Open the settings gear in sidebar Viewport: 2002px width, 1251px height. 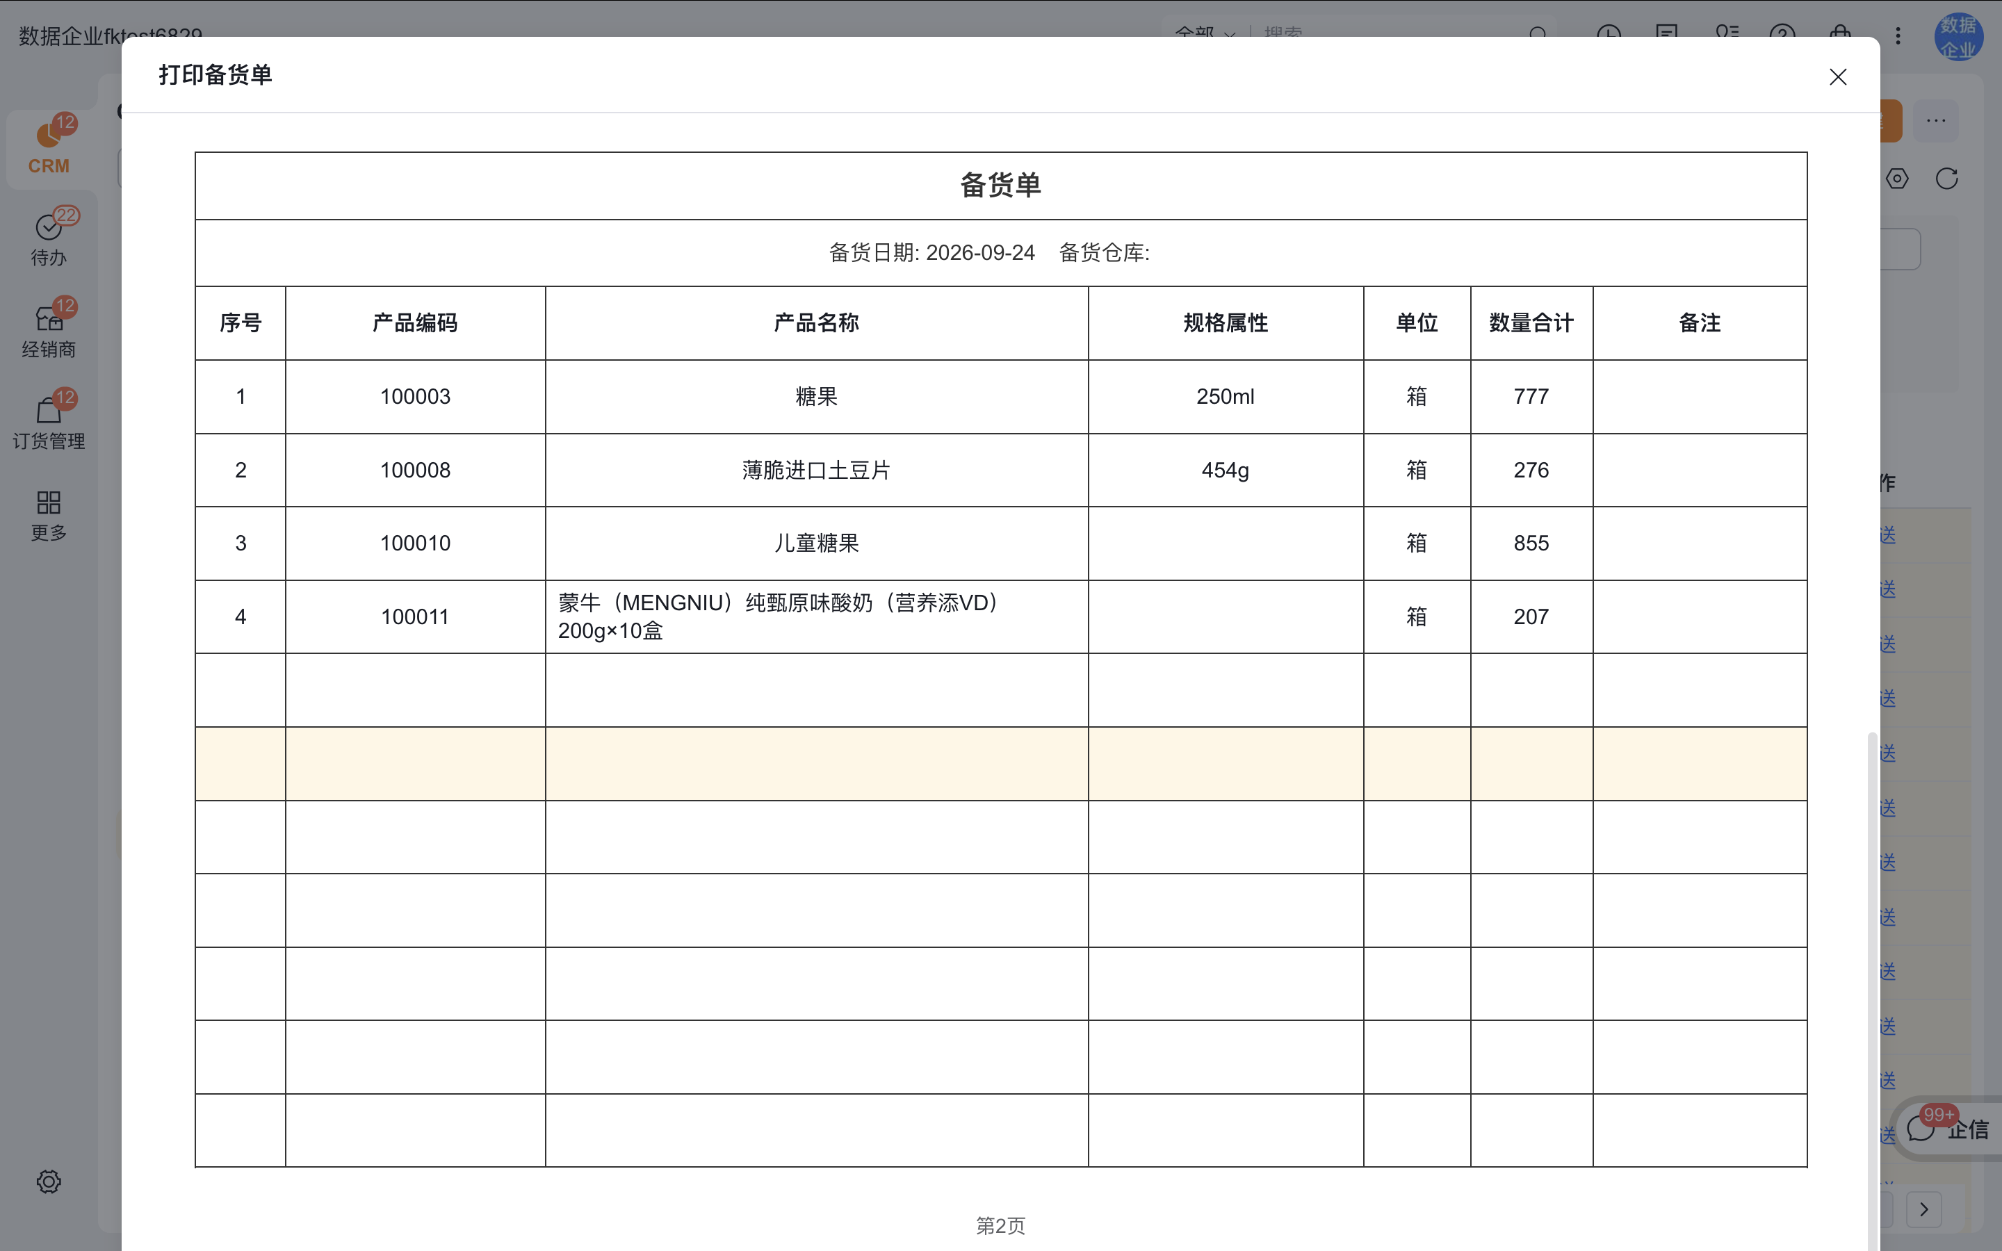[x=49, y=1181]
